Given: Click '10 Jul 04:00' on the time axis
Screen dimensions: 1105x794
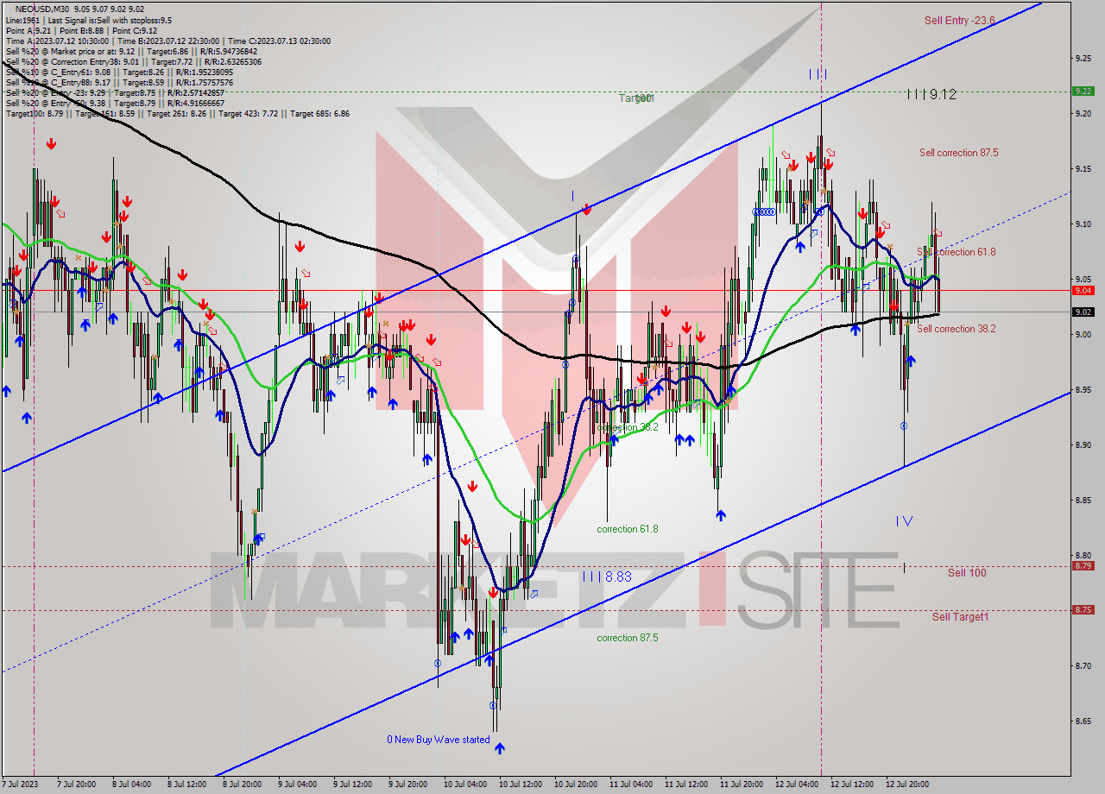Looking at the screenshot, I should 465,785.
